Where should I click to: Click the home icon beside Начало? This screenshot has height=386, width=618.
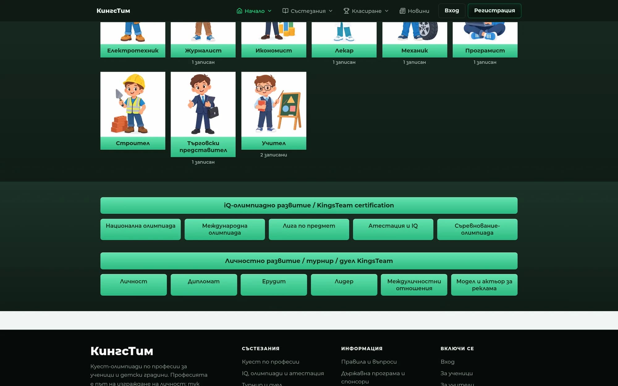point(239,11)
